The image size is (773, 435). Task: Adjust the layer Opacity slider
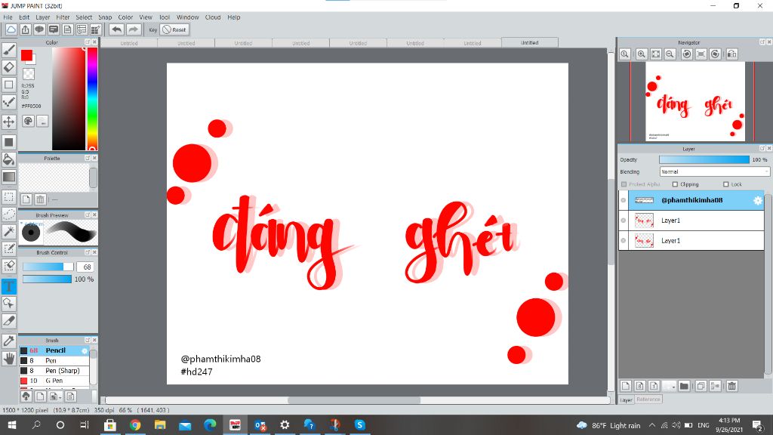click(x=704, y=160)
